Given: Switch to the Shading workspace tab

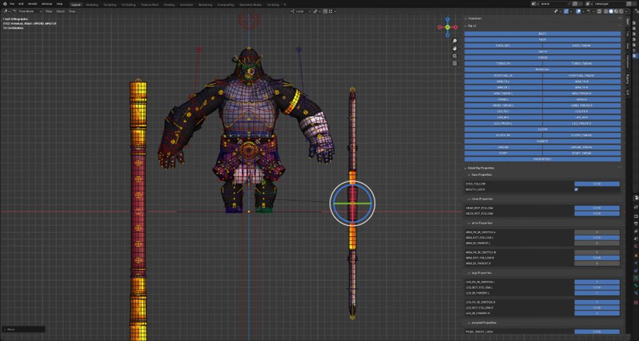Looking at the screenshot, I should (169, 4).
